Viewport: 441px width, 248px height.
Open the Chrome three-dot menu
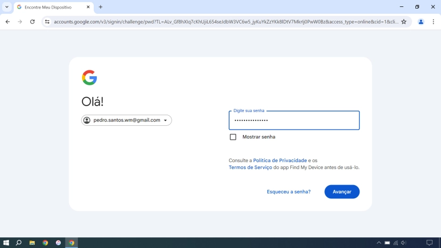433,22
